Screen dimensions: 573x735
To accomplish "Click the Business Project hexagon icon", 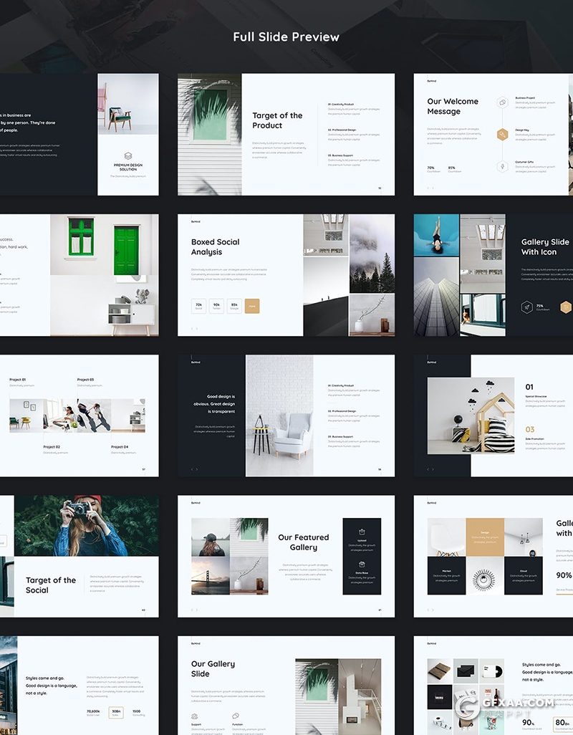I will point(504,102).
